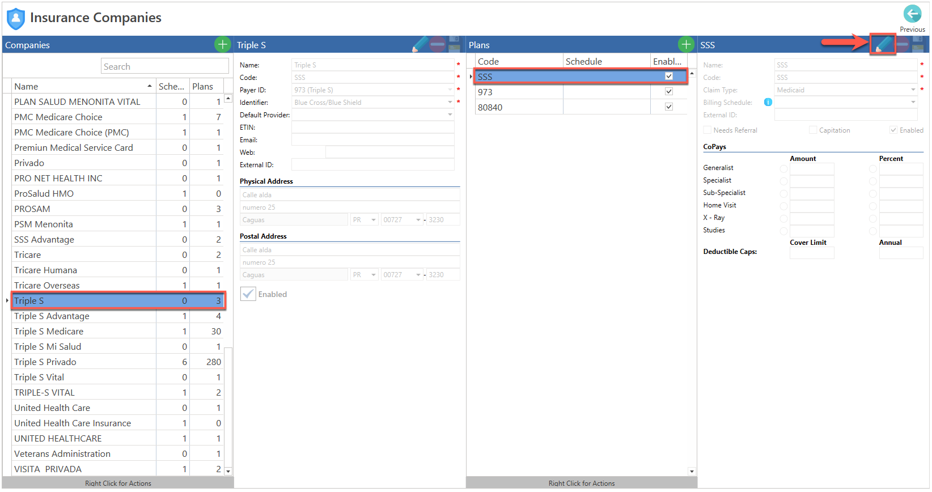Select Generalist Amount radio button

tap(783, 169)
